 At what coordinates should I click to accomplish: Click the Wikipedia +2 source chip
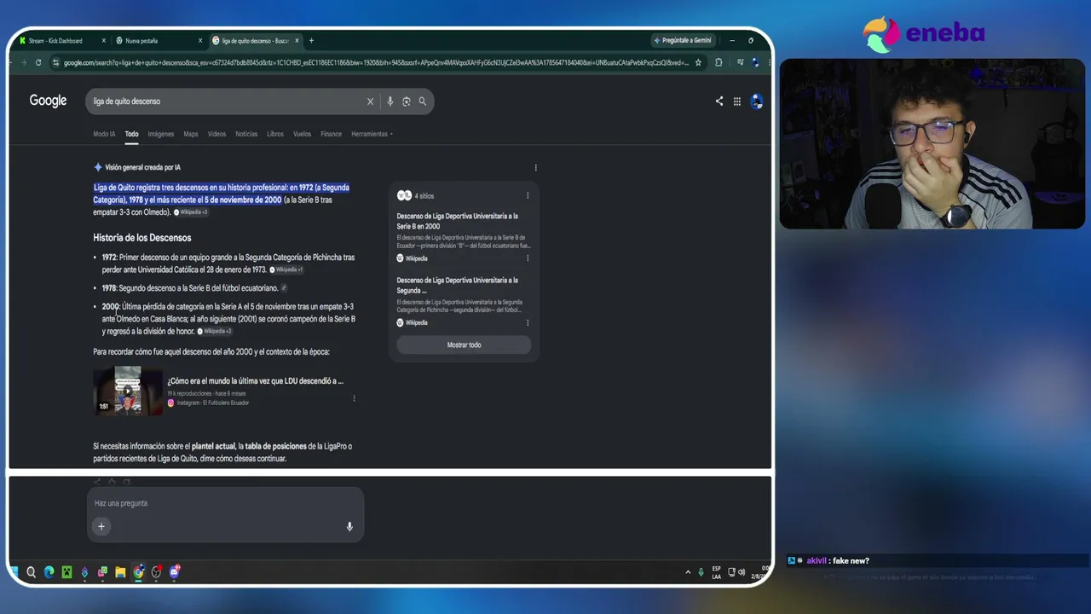(x=215, y=331)
